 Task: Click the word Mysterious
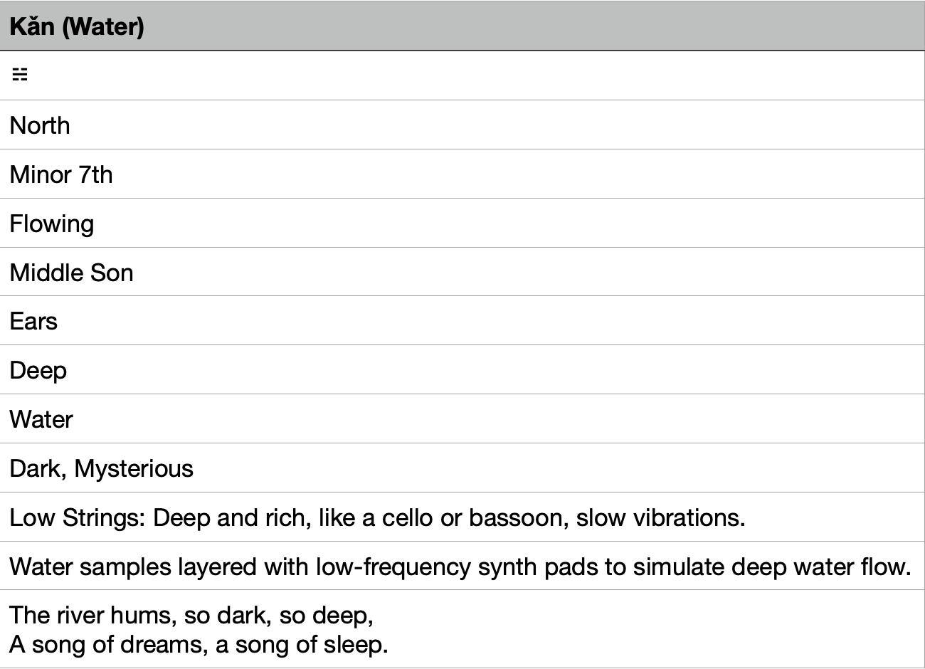click(x=134, y=468)
